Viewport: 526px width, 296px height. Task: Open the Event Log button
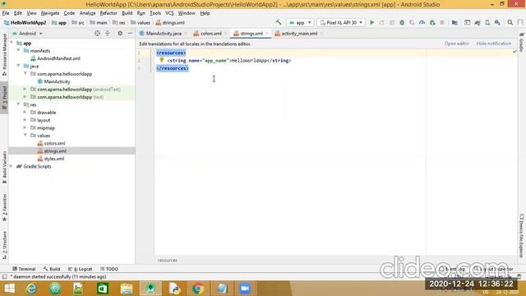(452, 269)
